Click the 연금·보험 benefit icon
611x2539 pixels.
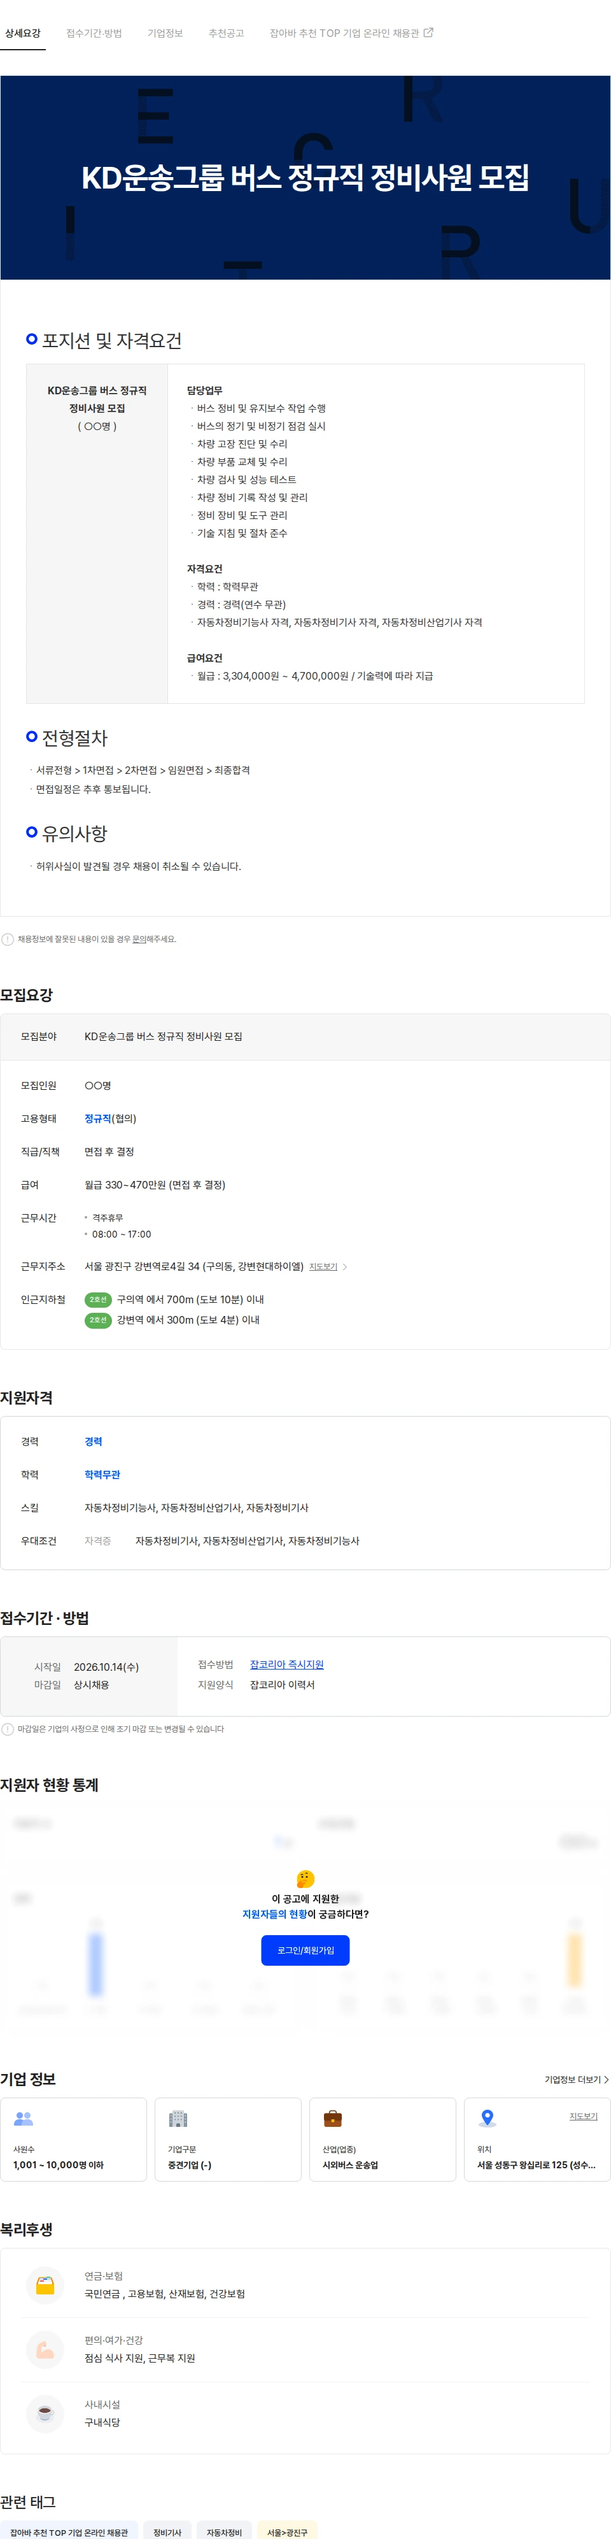[x=45, y=2285]
